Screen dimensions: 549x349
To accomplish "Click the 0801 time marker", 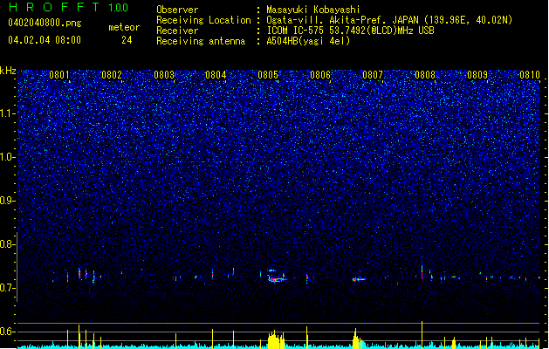I will (x=59, y=75).
